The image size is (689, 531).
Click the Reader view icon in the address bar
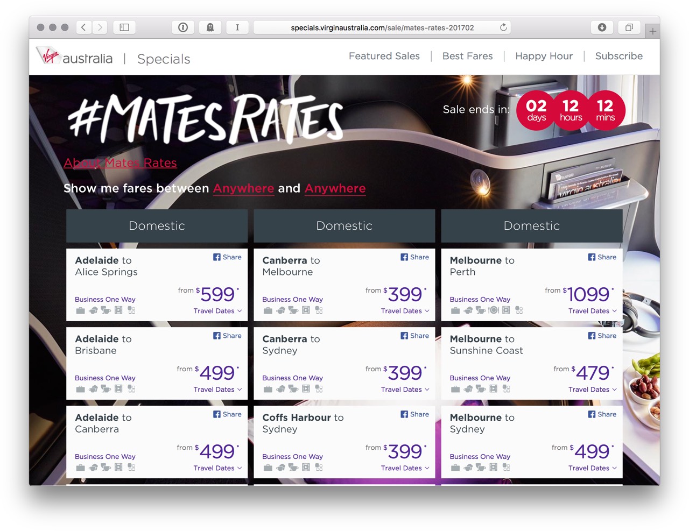point(237,27)
